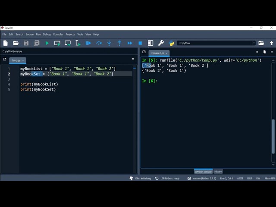Viewport: 276px width, 207px height.
Task: Click 'Mem 48%' memory status entry
Action: 270,178
